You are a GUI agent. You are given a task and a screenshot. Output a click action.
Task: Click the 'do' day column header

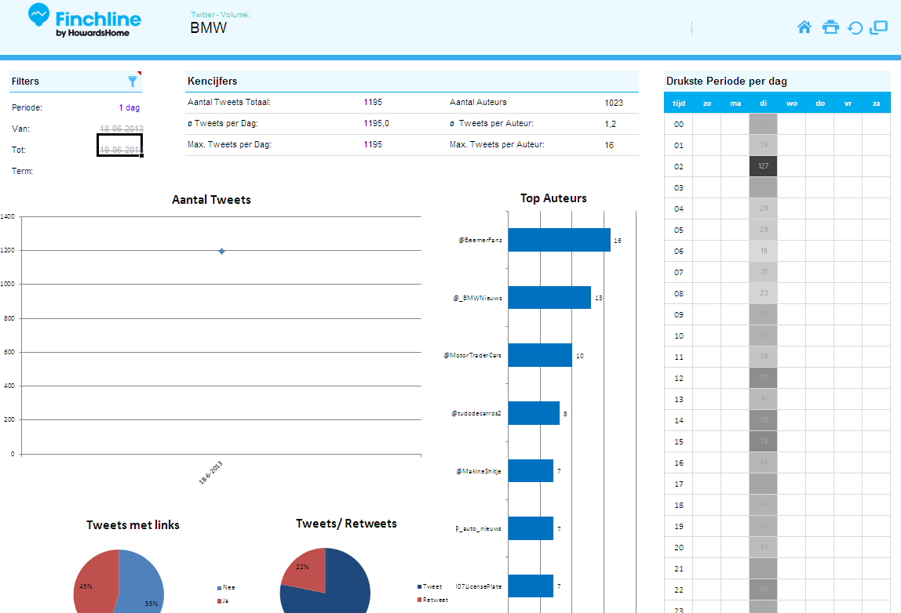820,103
